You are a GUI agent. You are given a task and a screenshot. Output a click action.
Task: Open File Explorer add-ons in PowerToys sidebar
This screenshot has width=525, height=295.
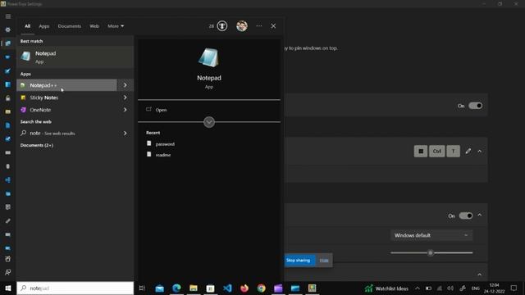click(x=8, y=111)
